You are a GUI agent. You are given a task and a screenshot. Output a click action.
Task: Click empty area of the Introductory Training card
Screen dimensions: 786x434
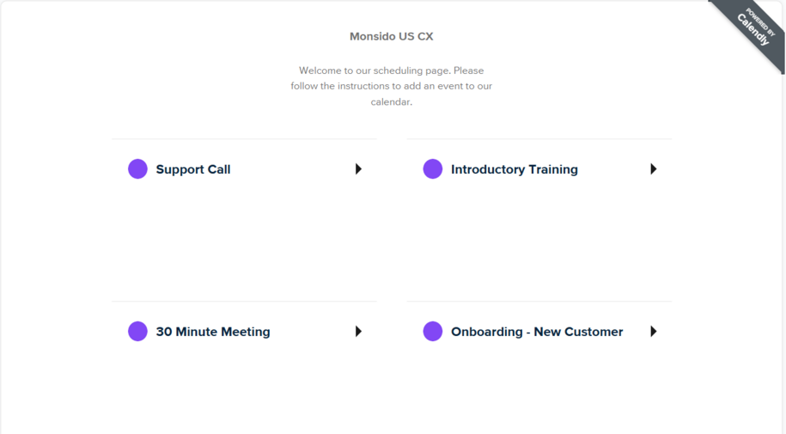tap(539, 241)
